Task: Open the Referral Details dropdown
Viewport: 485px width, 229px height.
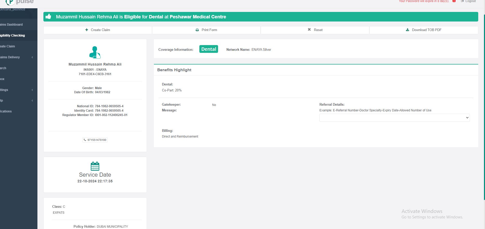Action: [394, 118]
